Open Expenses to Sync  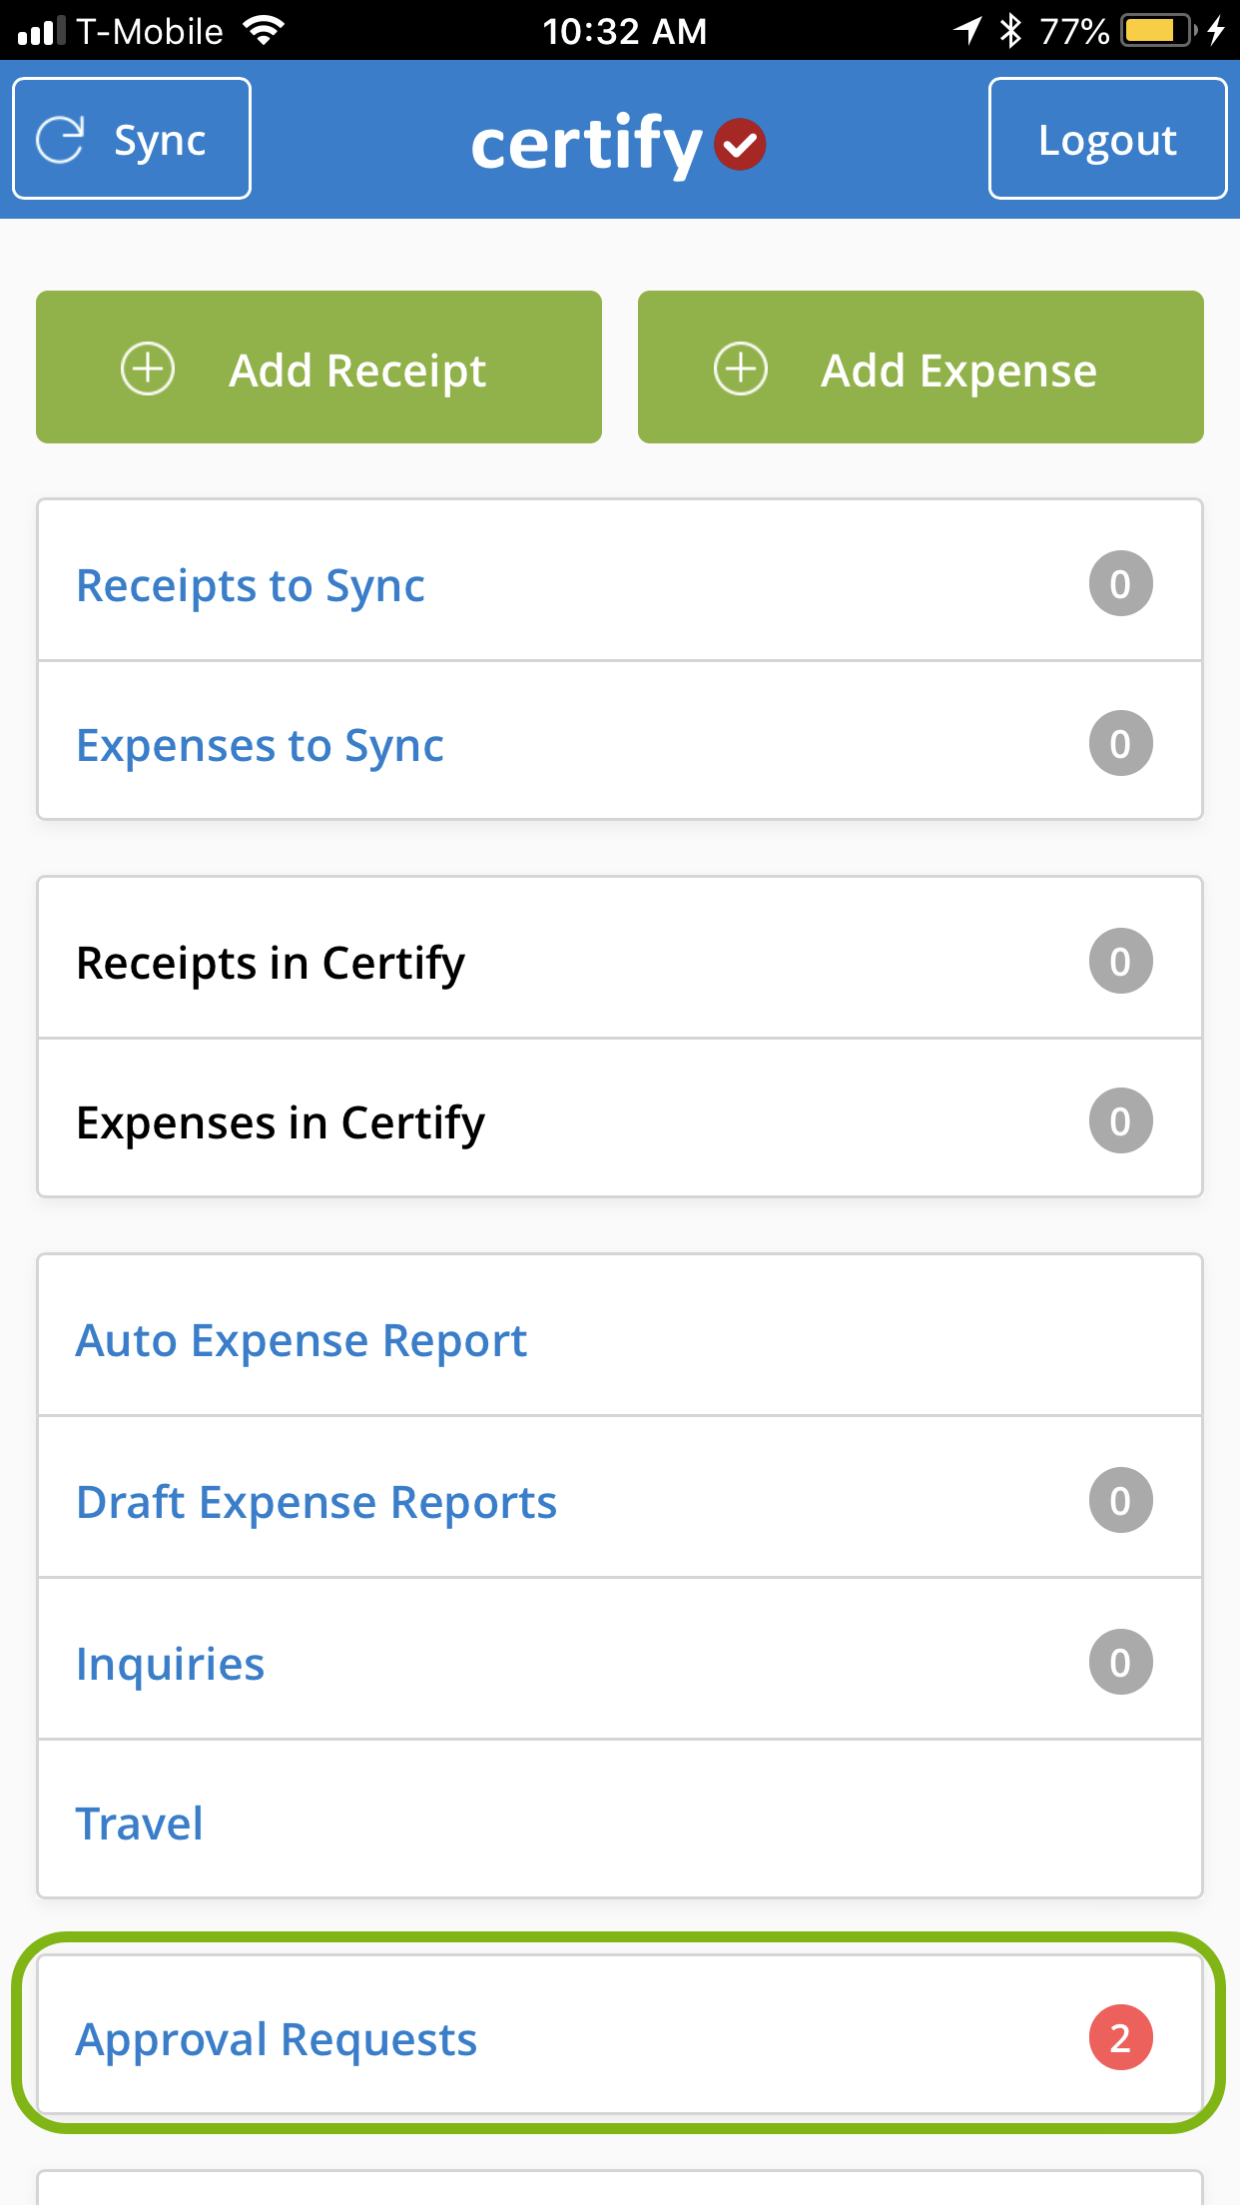pyautogui.click(x=620, y=741)
